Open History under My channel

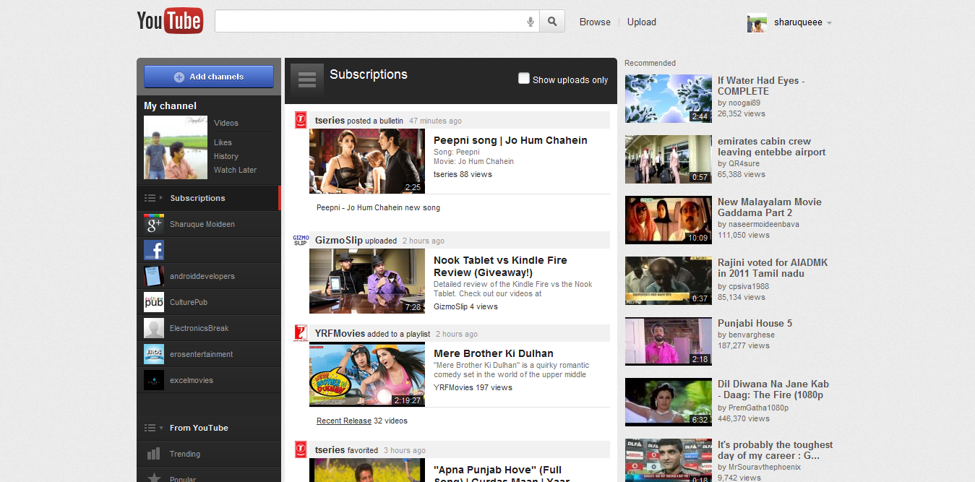click(x=226, y=156)
